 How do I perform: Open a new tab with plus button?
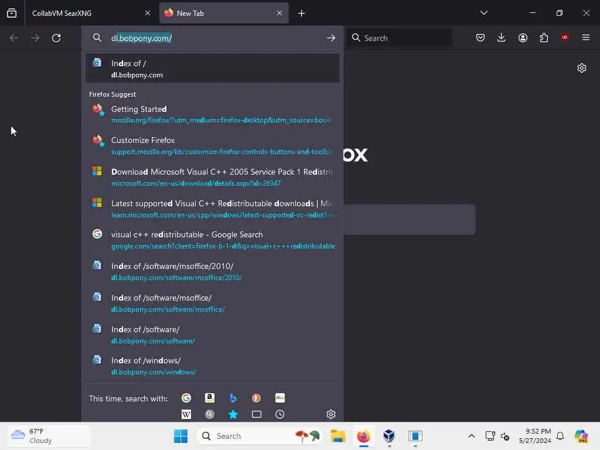302,13
